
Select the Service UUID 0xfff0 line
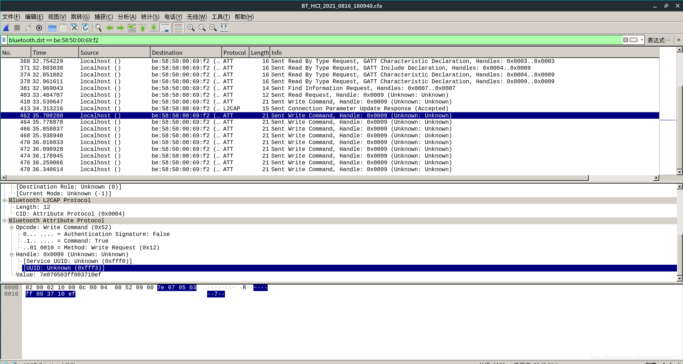[x=78, y=261]
